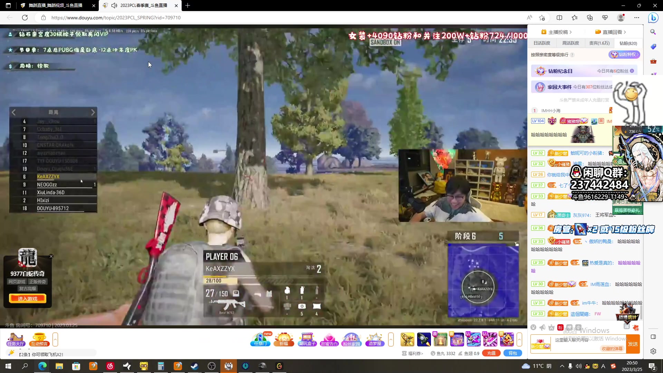The image size is (663, 373).
Task: Open Edge sidebar blue shopping tag icon
Action: pyautogui.click(x=653, y=47)
